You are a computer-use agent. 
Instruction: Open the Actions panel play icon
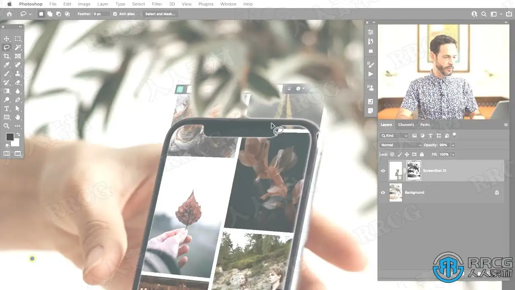371,74
